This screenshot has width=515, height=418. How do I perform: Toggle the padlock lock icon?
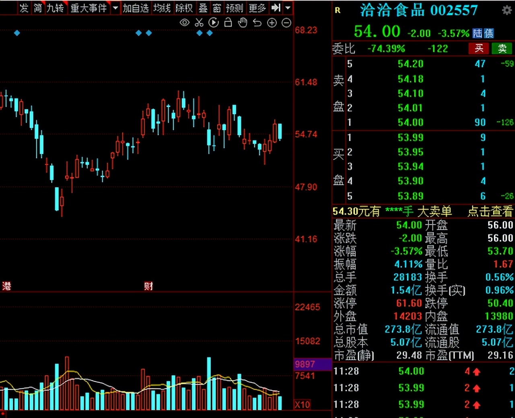click(228, 23)
